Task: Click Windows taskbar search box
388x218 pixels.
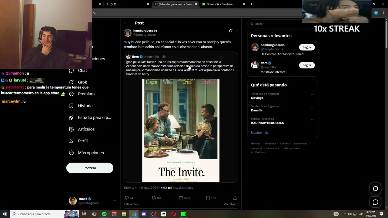Action: click(x=44, y=214)
